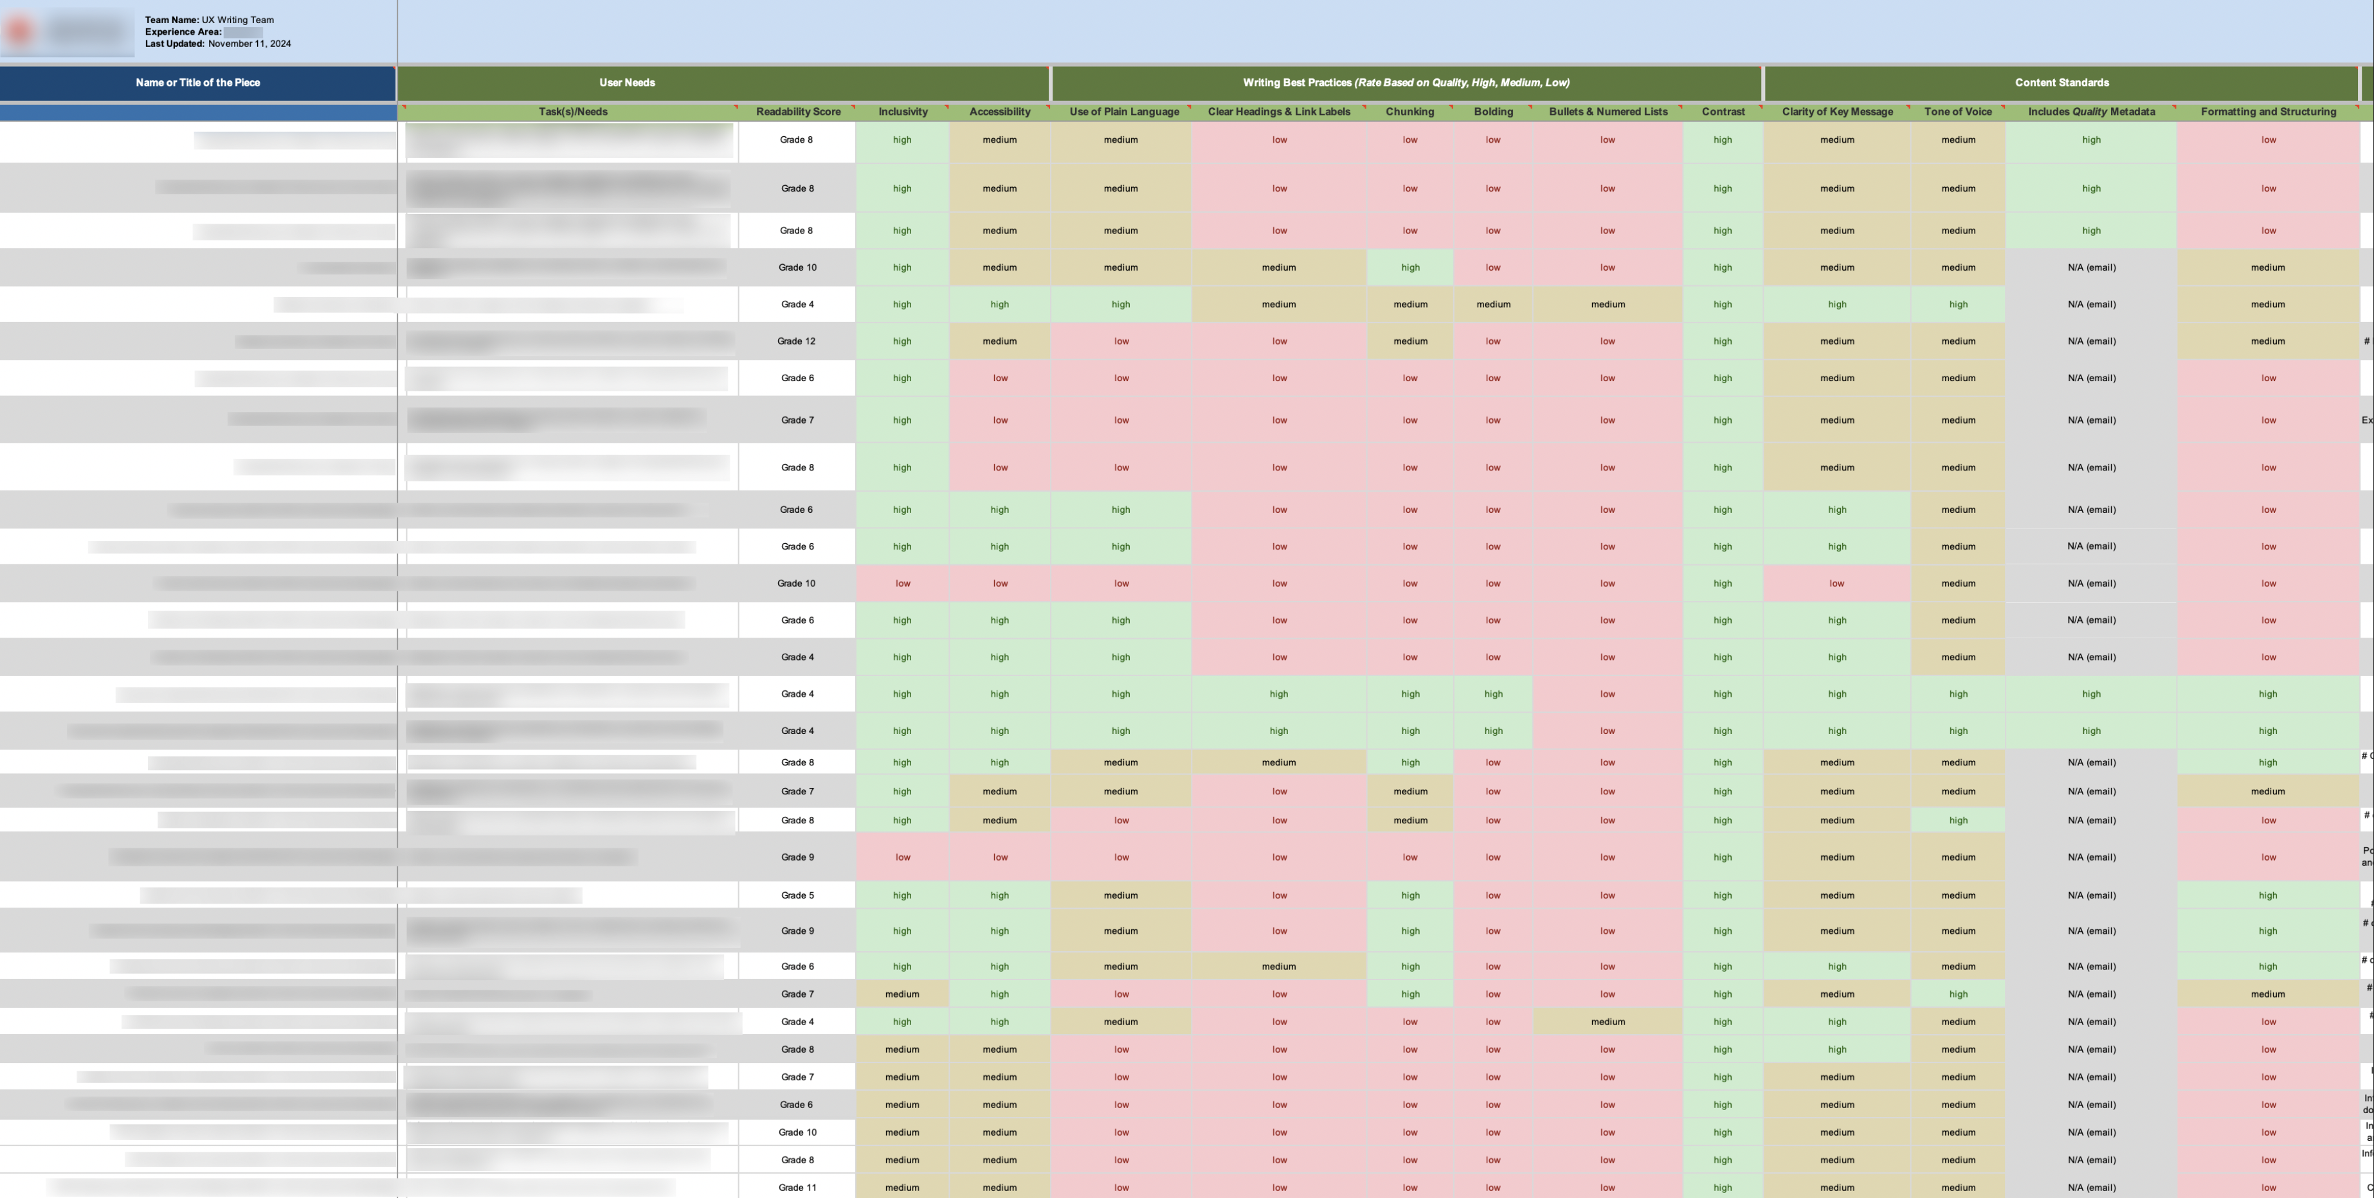Select the 'Name or Title of the Piece' header
The height and width of the screenshot is (1198, 2374).
(197, 82)
